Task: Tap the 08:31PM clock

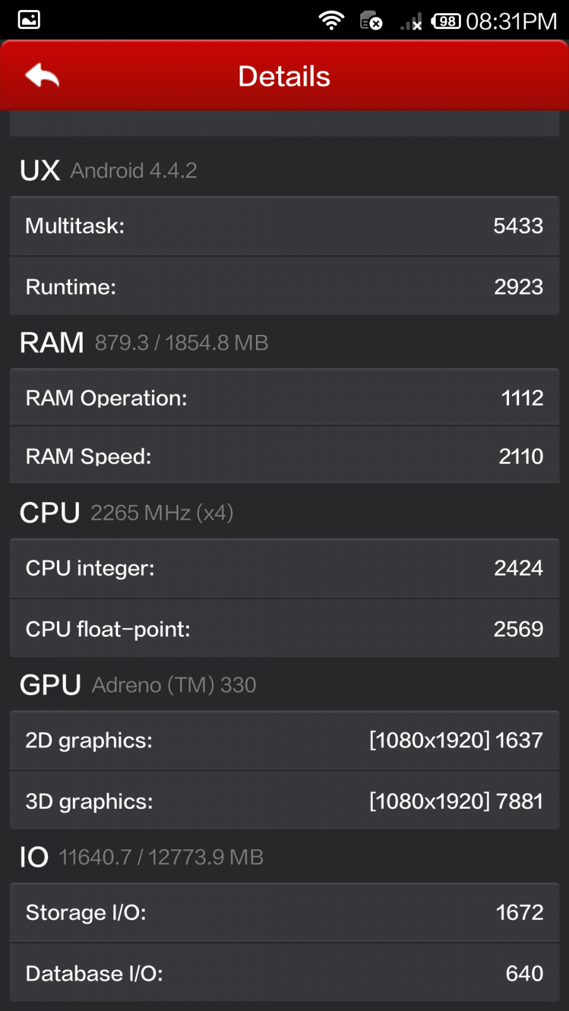Action: coord(511,21)
